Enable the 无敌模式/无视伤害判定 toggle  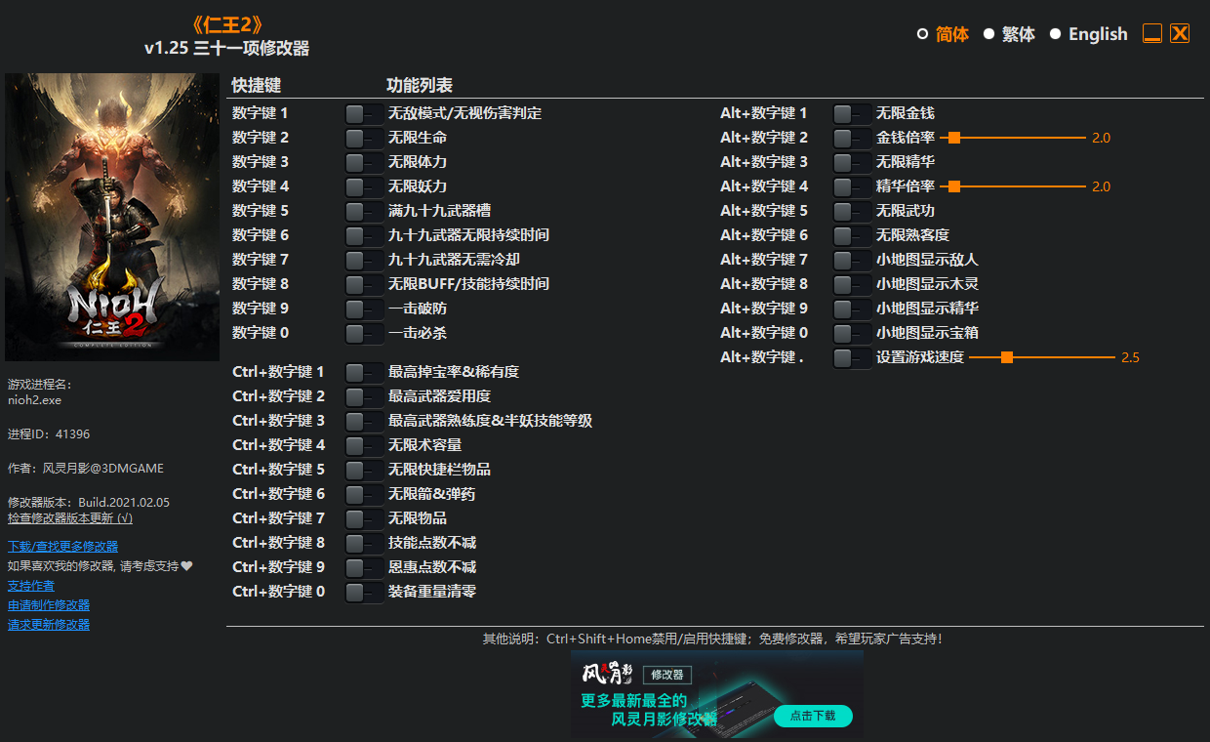364,112
